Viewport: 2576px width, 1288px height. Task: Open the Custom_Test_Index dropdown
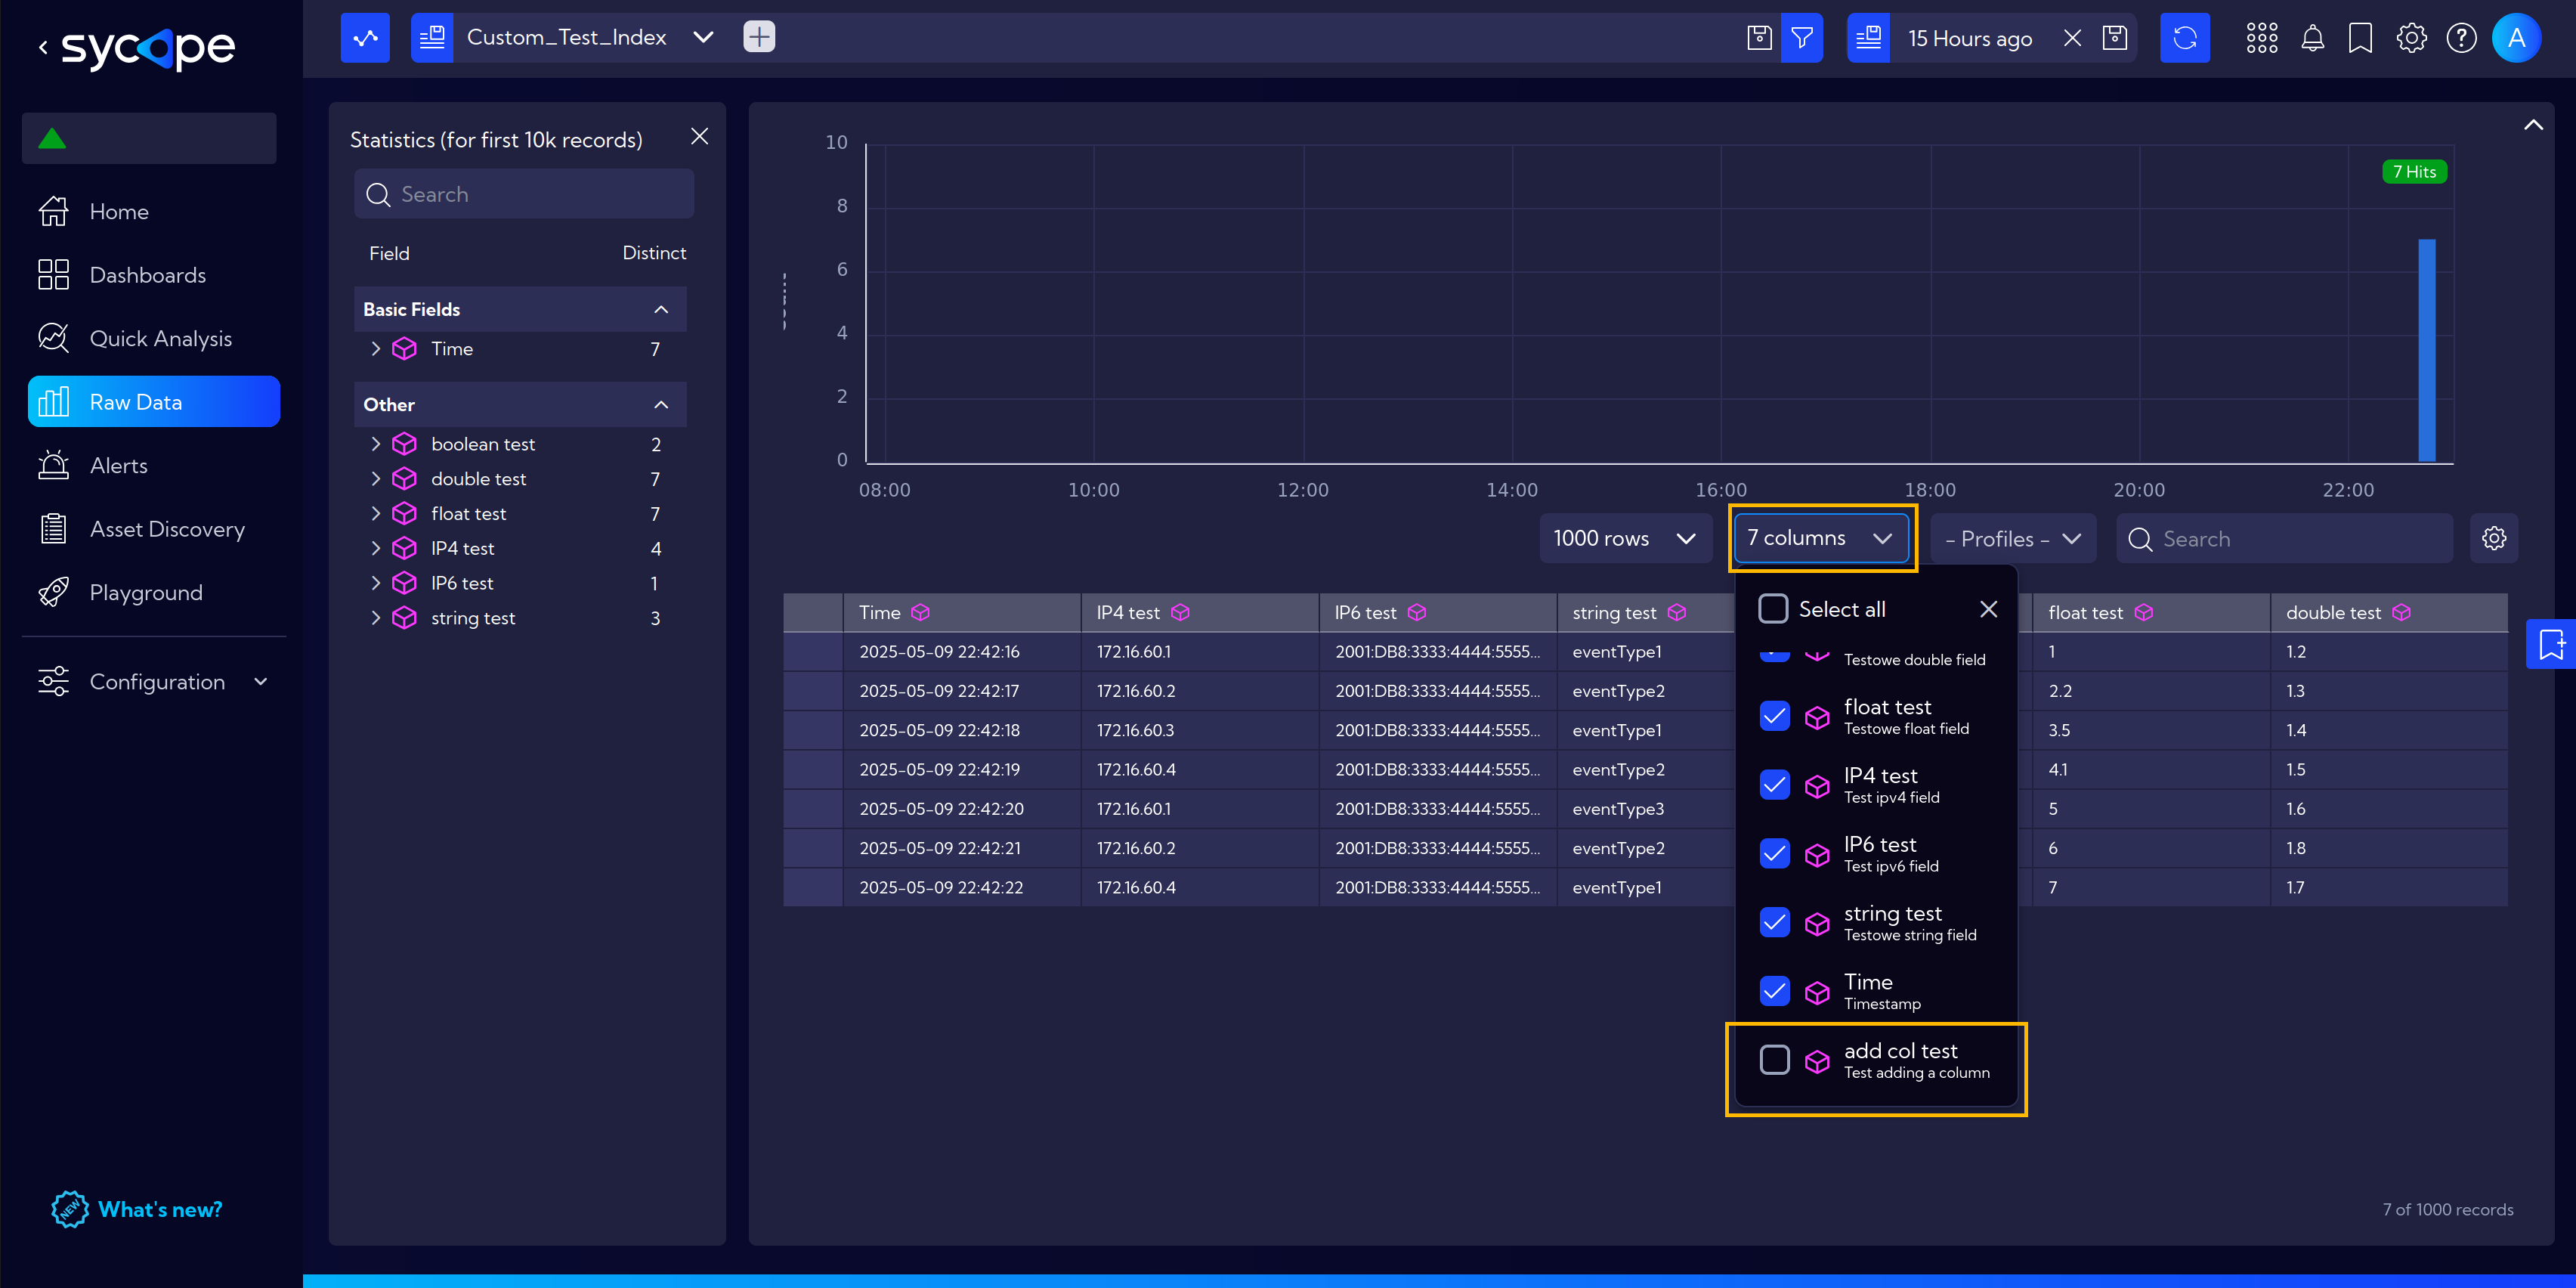pos(704,38)
